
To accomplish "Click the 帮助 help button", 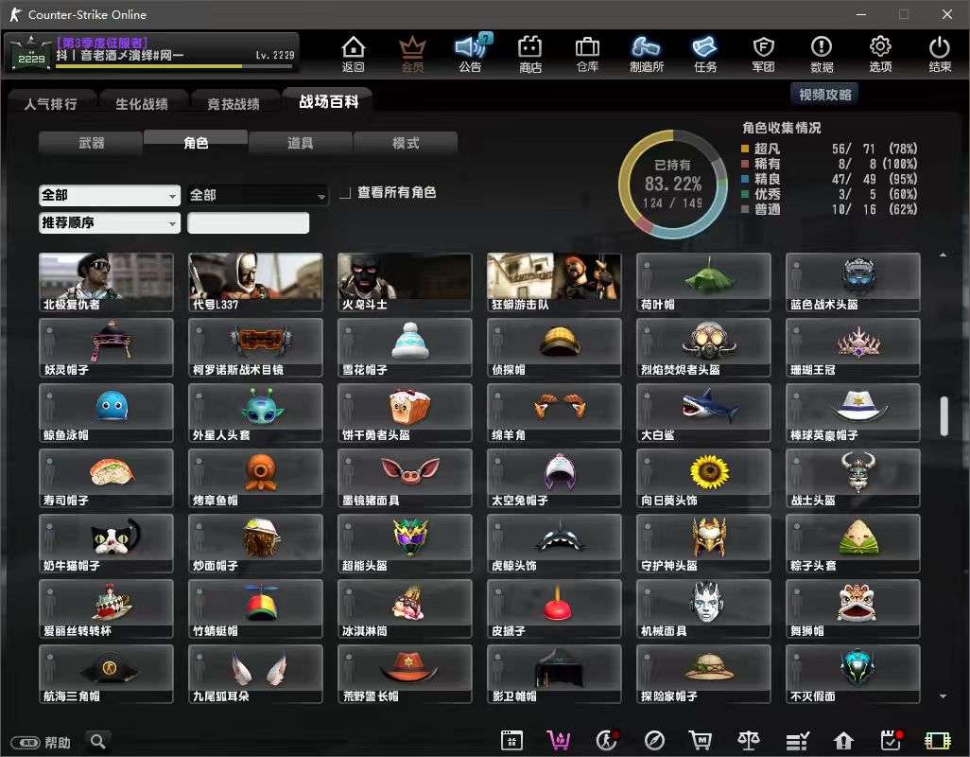I will click(42, 742).
